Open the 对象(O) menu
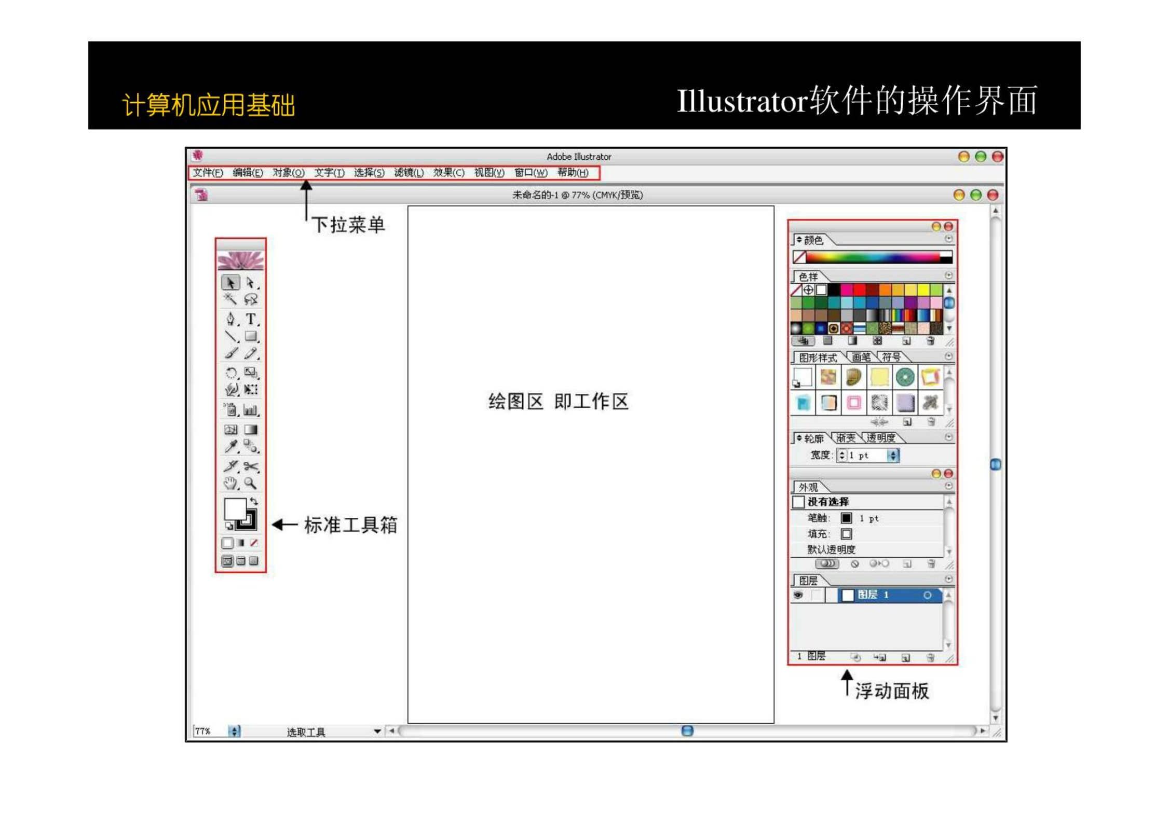1169x827 pixels. [288, 173]
